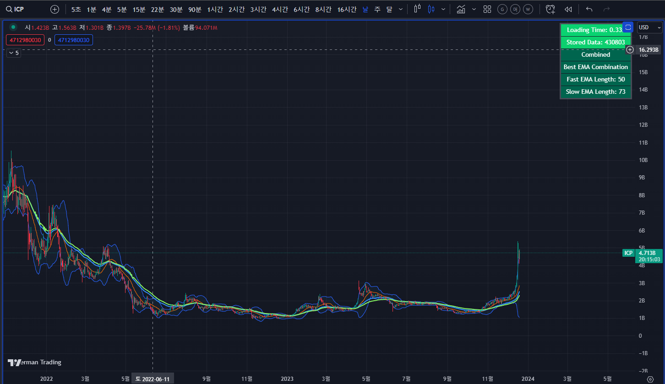665x384 pixels.
Task: Click the 2023 label on time axis
Action: point(287,379)
